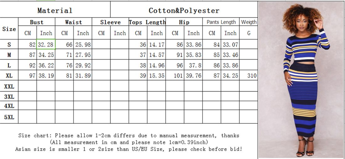Click the Size header cell

point(9,29)
